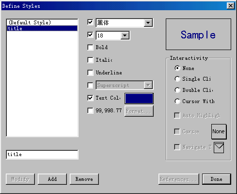The width and height of the screenshot is (237, 194).
Task: Check the Navigate To checkbox
Action: 177,147
